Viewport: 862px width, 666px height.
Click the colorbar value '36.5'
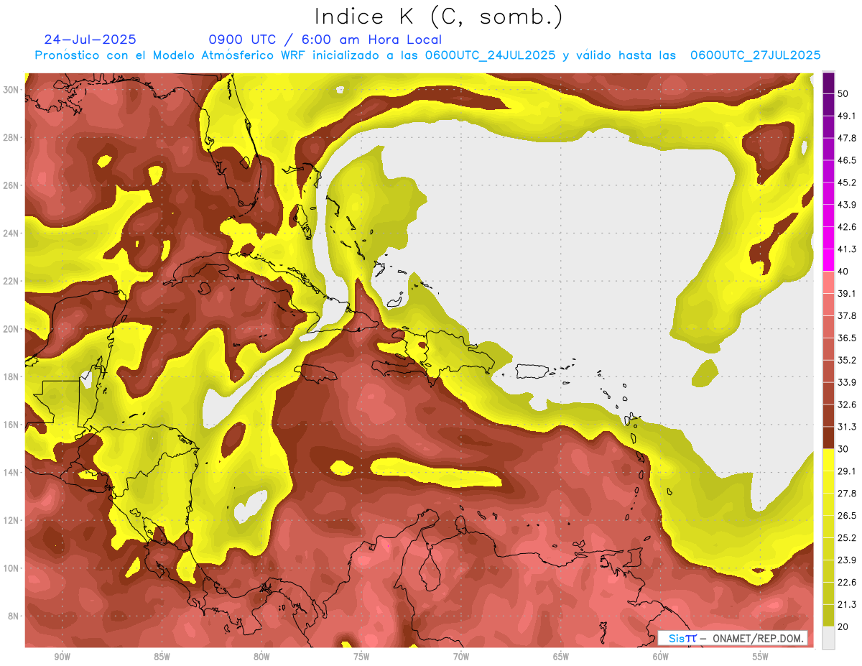coord(847,338)
